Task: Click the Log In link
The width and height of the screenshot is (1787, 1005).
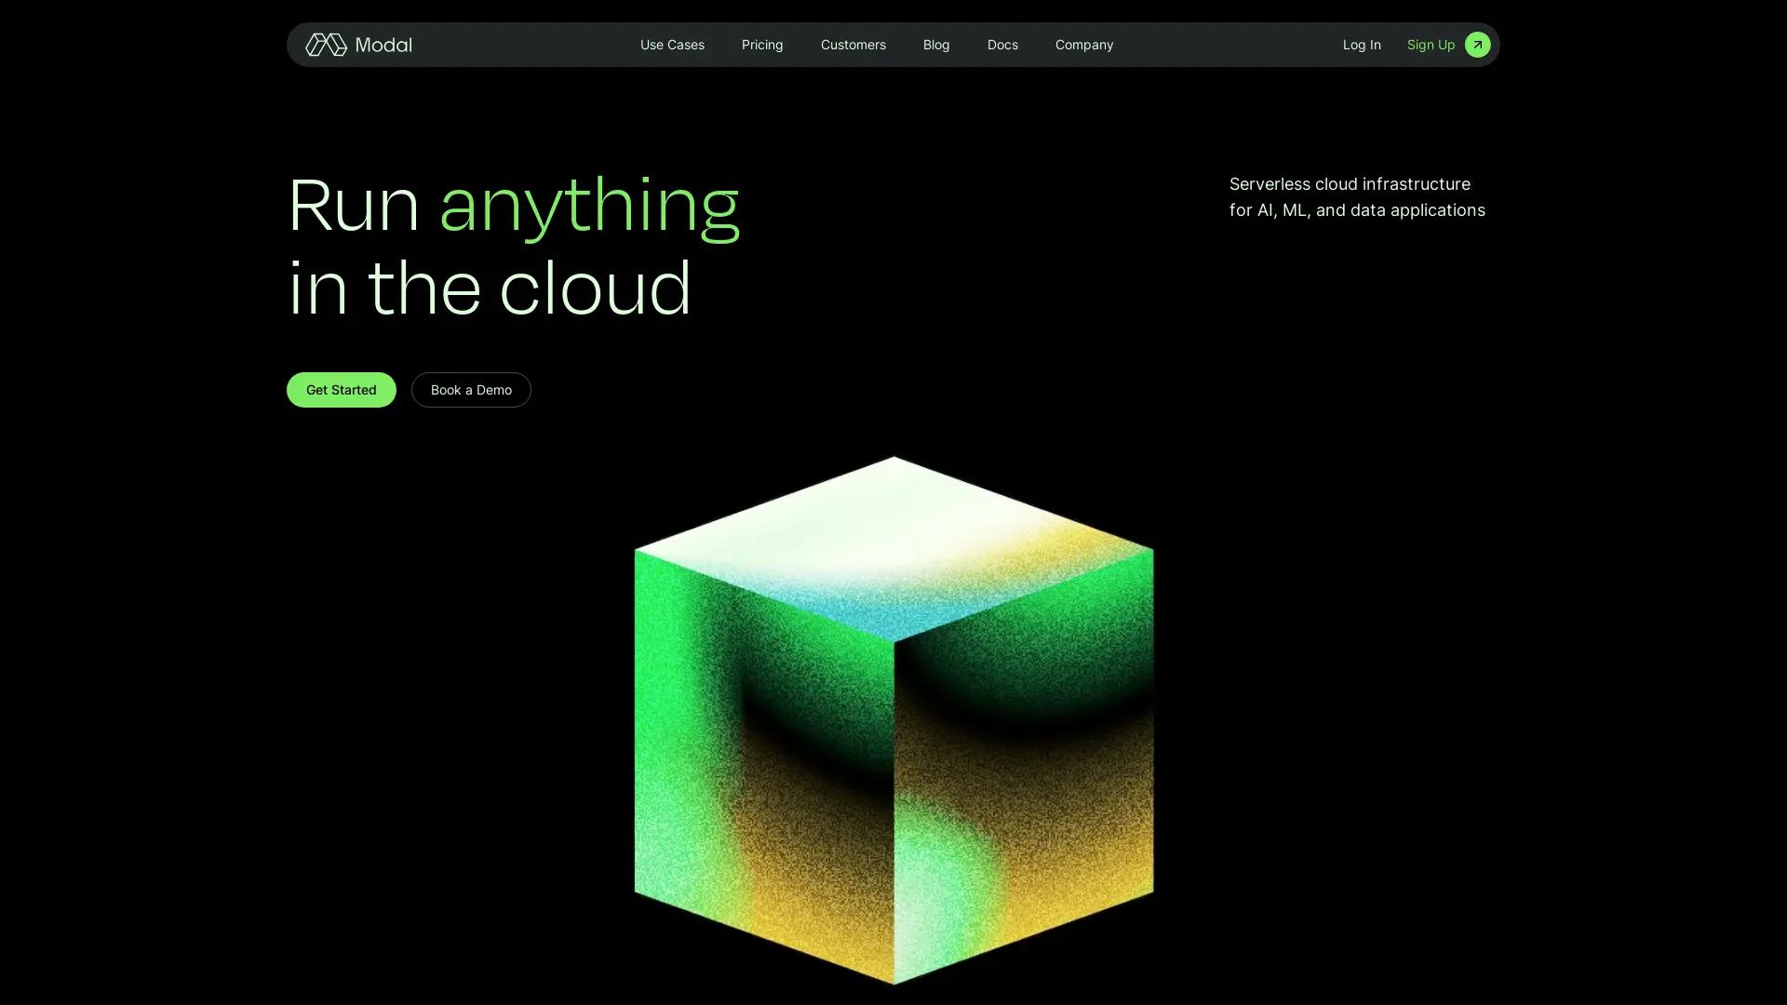Action: coord(1362,44)
